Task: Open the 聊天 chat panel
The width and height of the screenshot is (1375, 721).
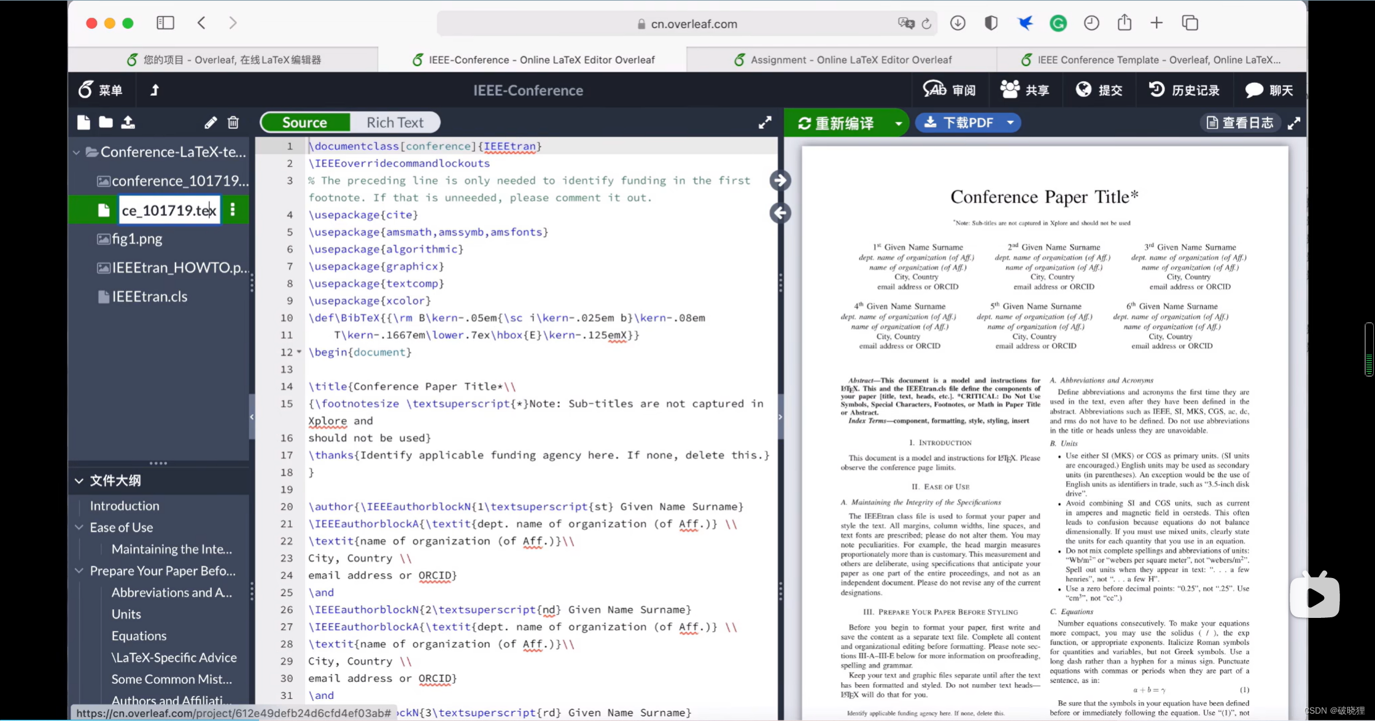Action: (x=1270, y=90)
